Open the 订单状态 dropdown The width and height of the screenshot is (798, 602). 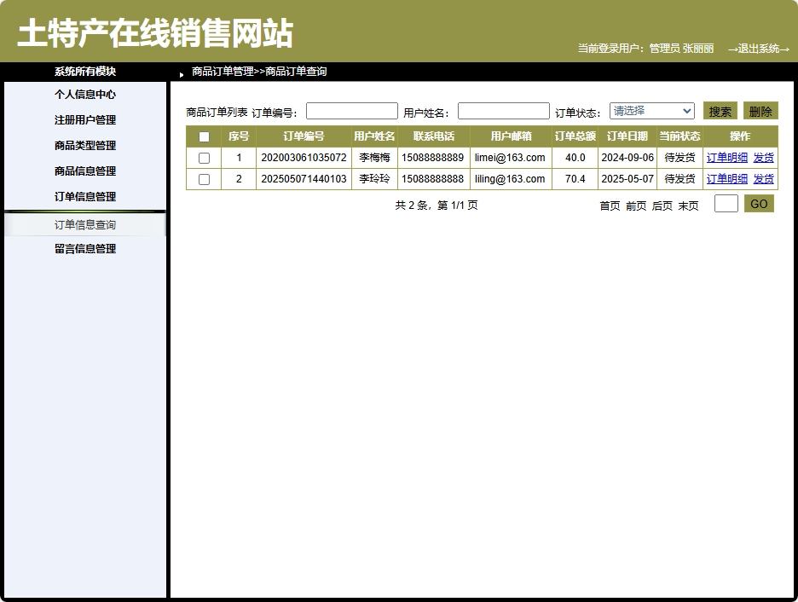[651, 110]
